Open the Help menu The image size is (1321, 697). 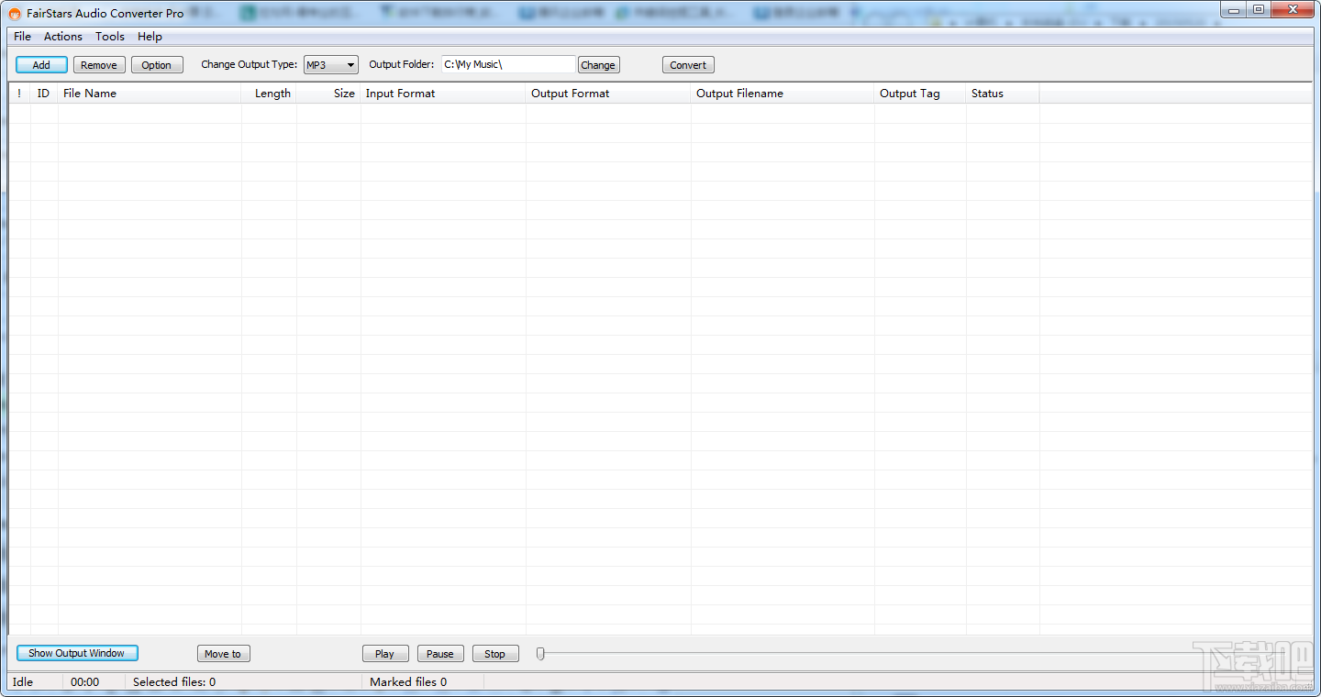150,37
